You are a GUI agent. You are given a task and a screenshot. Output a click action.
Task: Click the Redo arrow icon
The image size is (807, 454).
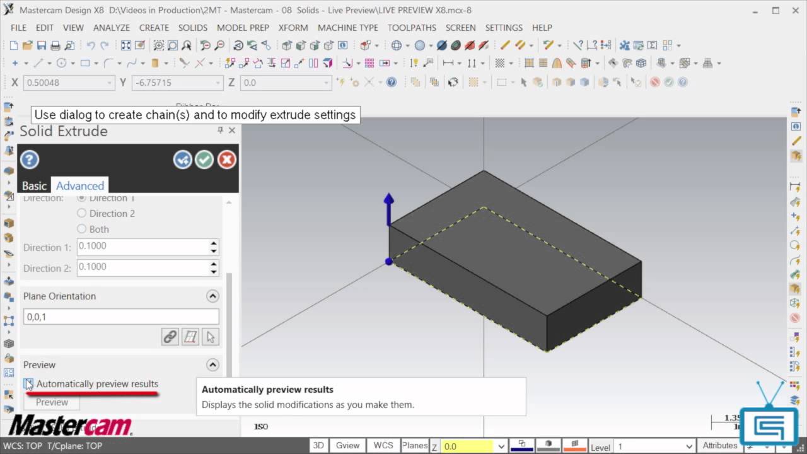[104, 45]
